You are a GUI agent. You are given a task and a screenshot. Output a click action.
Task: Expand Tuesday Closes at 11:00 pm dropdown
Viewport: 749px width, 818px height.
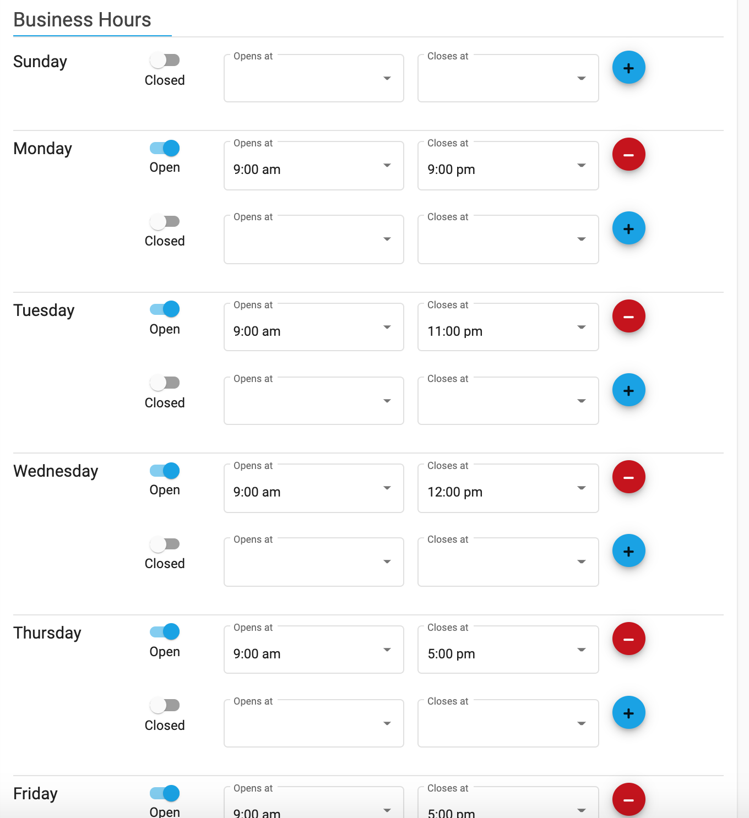[508, 328]
